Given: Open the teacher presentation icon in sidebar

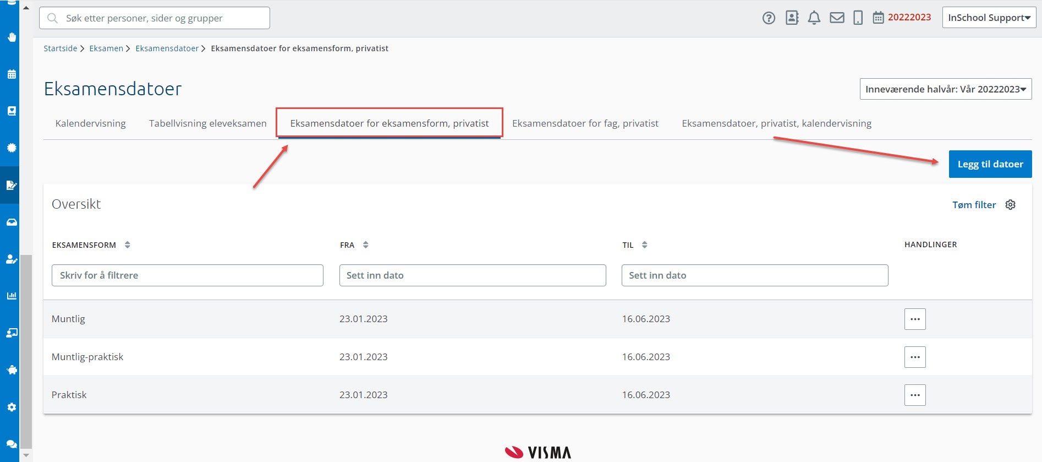Looking at the screenshot, I should [x=12, y=333].
